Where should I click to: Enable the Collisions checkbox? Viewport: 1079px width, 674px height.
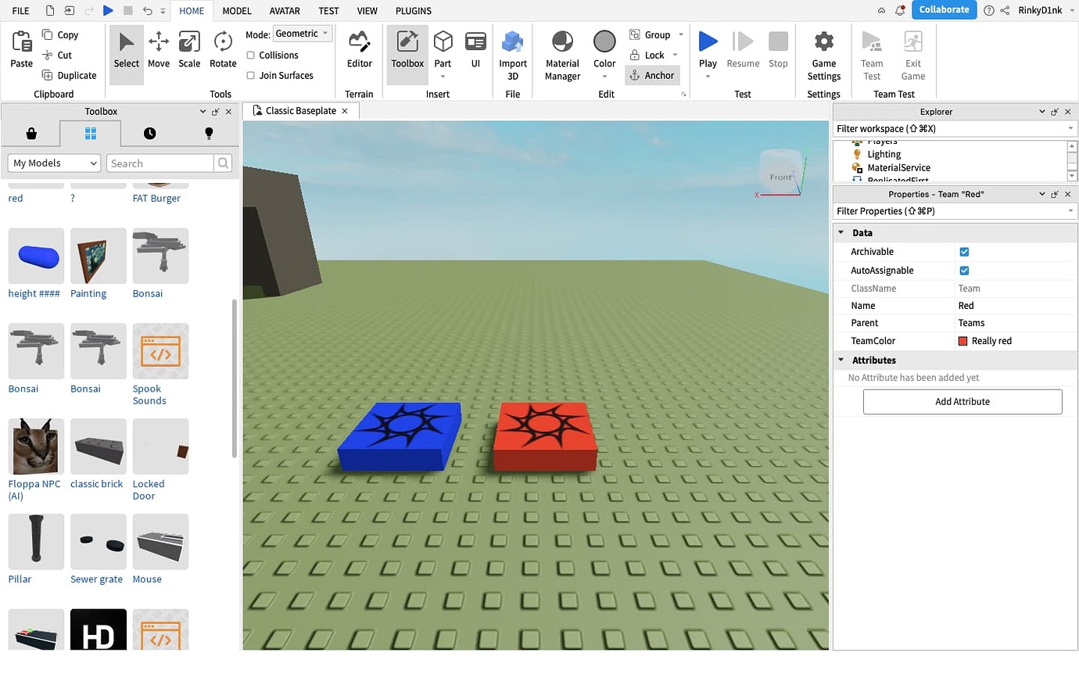point(252,55)
